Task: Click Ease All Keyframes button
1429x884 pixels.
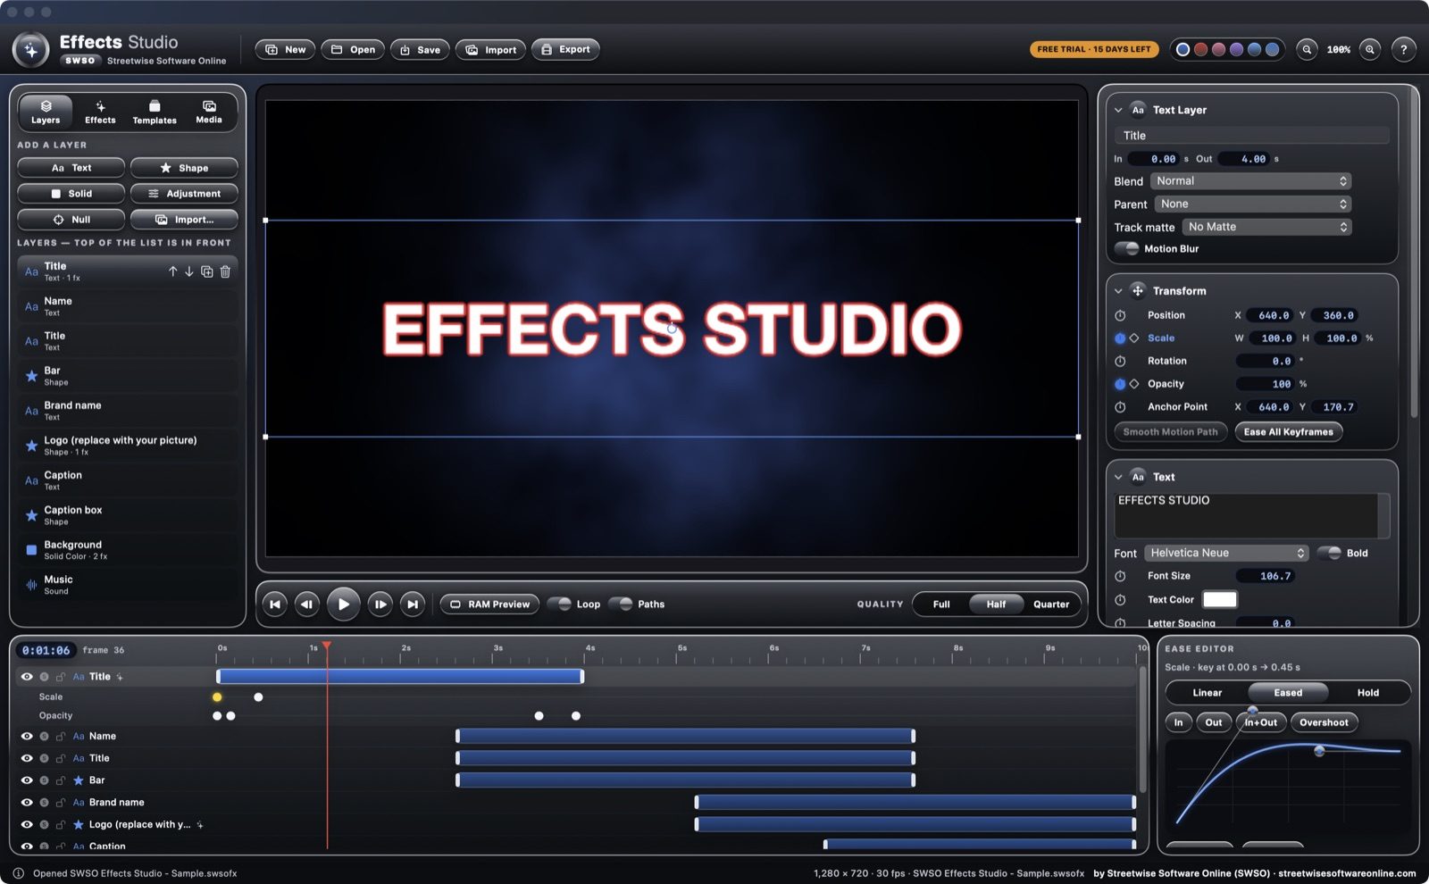Action: coord(1289,432)
